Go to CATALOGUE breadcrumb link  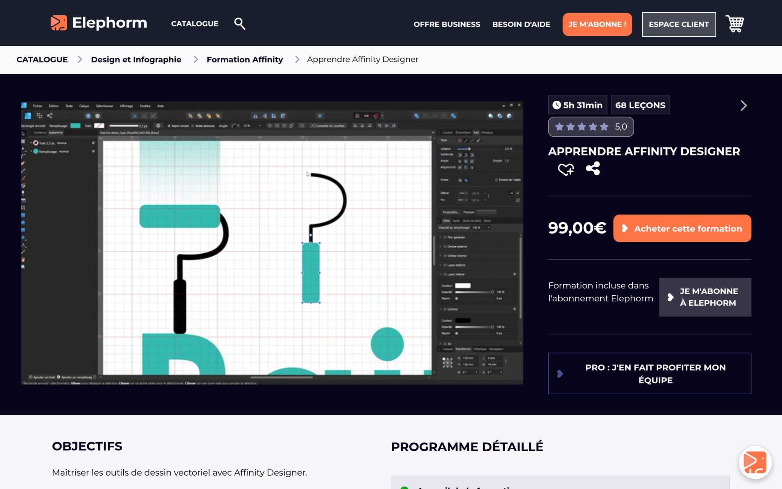[x=42, y=60]
